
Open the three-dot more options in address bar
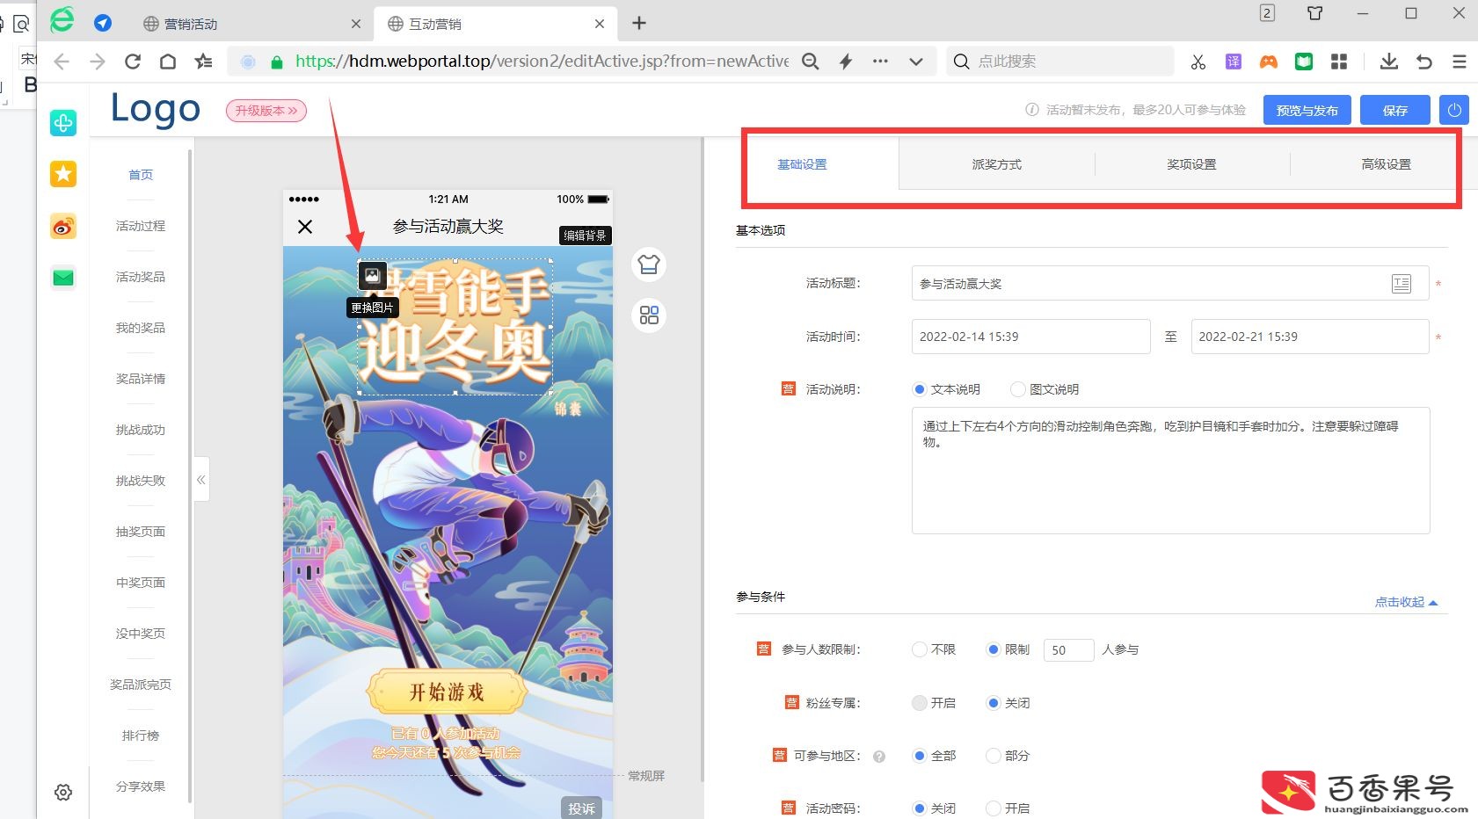click(880, 62)
